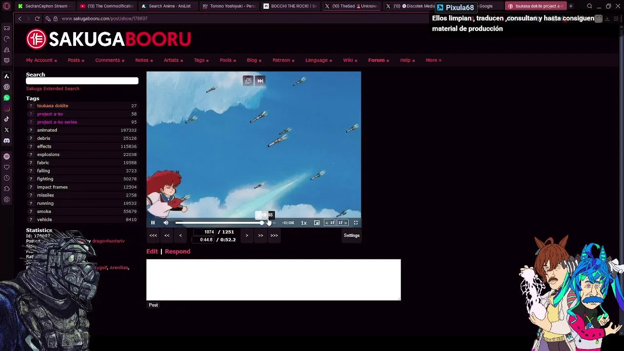The width and height of the screenshot is (624, 351).
Task: Open the explosions tag
Action: (48, 155)
